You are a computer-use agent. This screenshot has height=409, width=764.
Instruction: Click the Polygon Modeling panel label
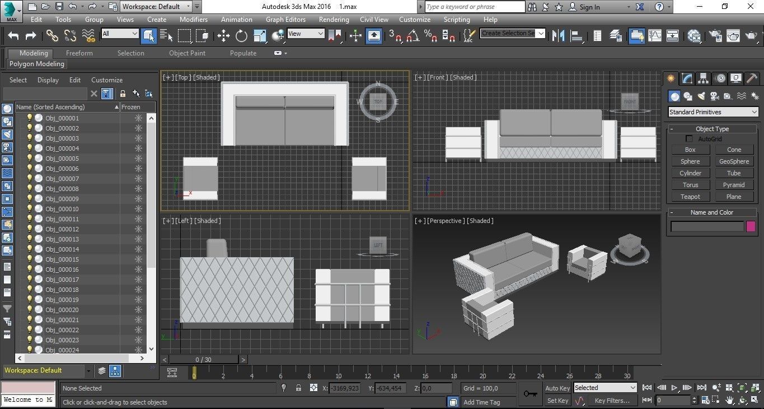point(37,64)
